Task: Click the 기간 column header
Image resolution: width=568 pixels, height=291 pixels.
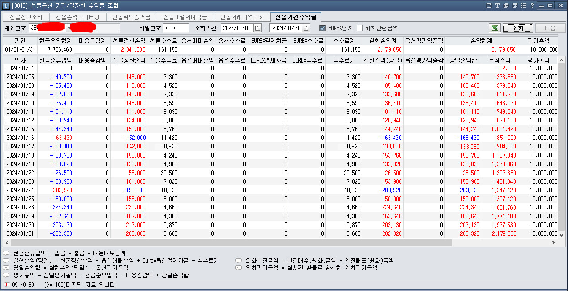Action: click(20, 41)
